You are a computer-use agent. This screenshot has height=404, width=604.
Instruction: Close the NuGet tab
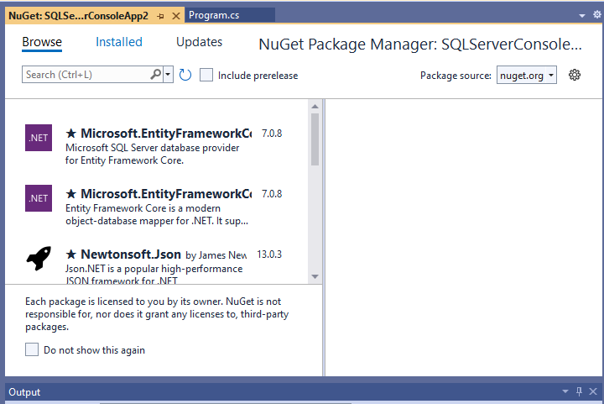click(175, 15)
